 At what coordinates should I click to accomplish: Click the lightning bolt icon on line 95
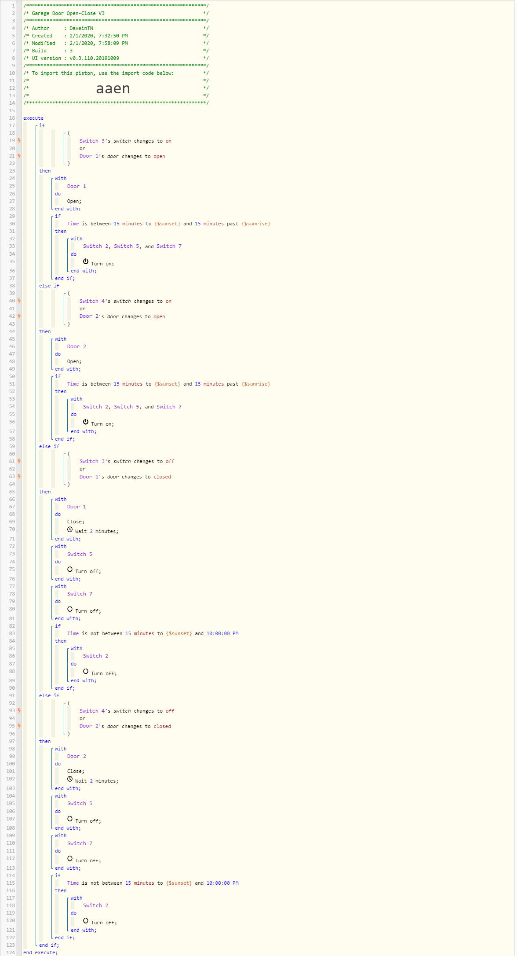pyautogui.click(x=19, y=726)
